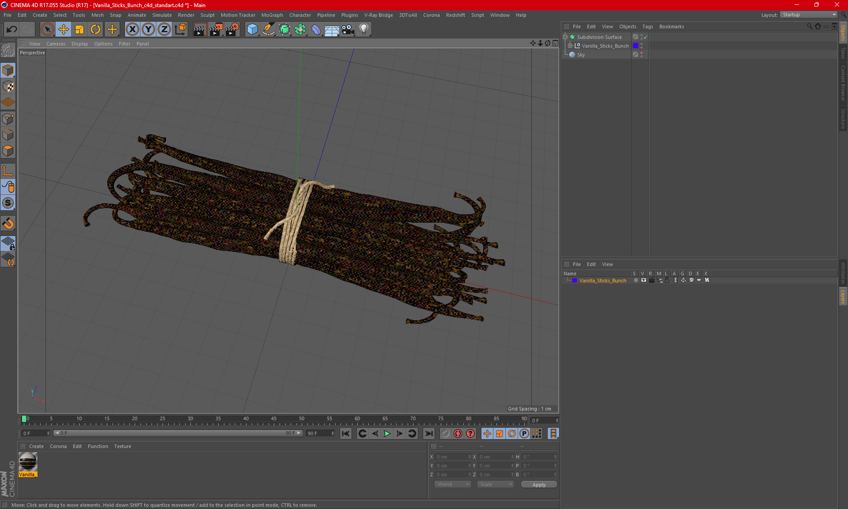Click the timeline range slider bar

coord(178,433)
